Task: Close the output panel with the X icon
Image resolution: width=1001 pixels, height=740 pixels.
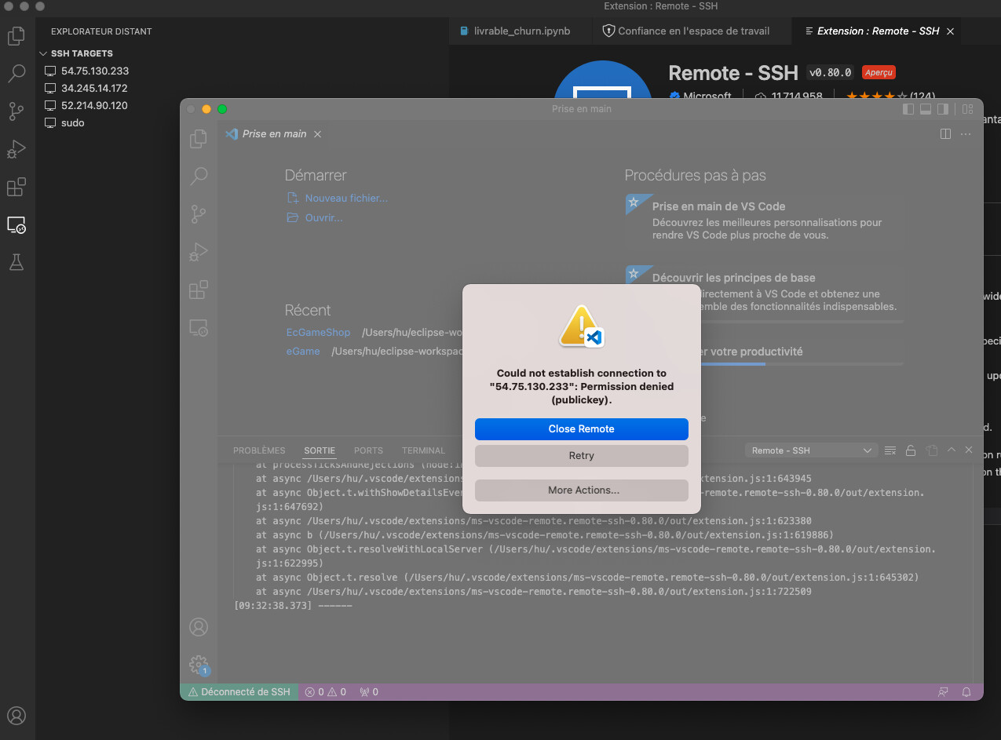Action: 969,450
